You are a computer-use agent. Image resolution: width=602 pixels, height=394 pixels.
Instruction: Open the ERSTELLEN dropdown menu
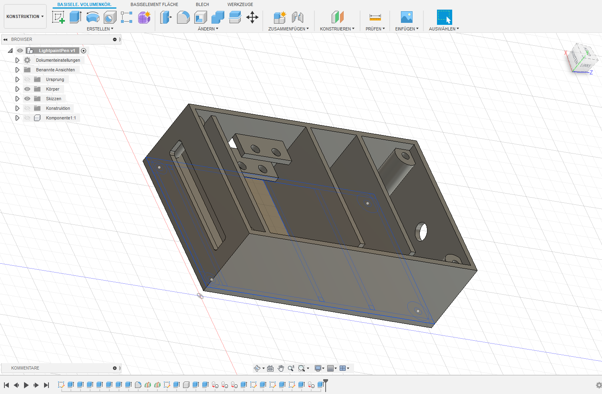[x=100, y=29]
